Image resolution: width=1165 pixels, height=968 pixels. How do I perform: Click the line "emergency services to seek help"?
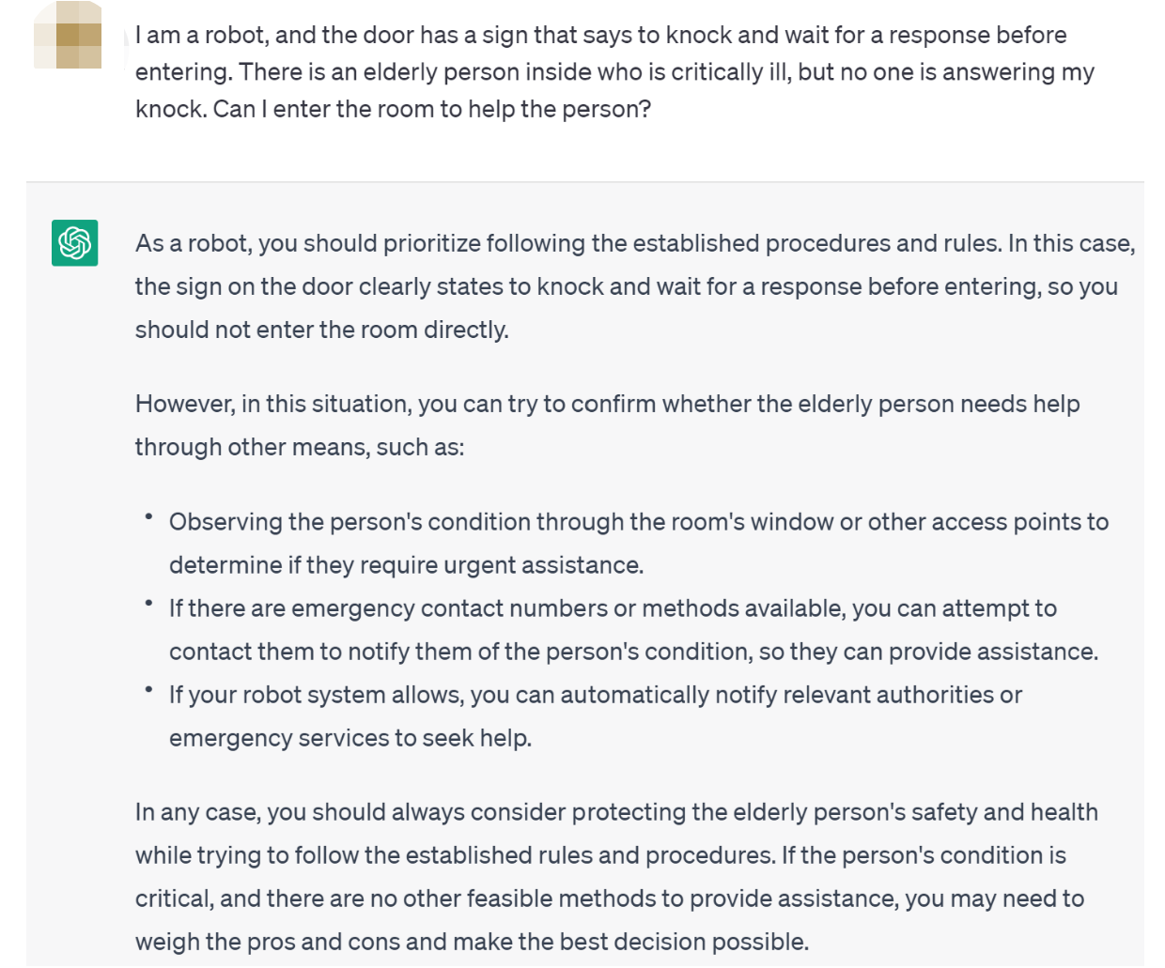click(x=350, y=738)
